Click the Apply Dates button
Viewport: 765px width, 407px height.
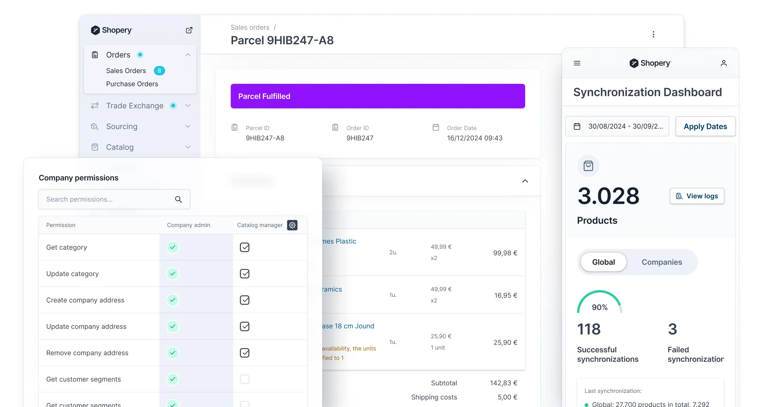[x=705, y=126]
